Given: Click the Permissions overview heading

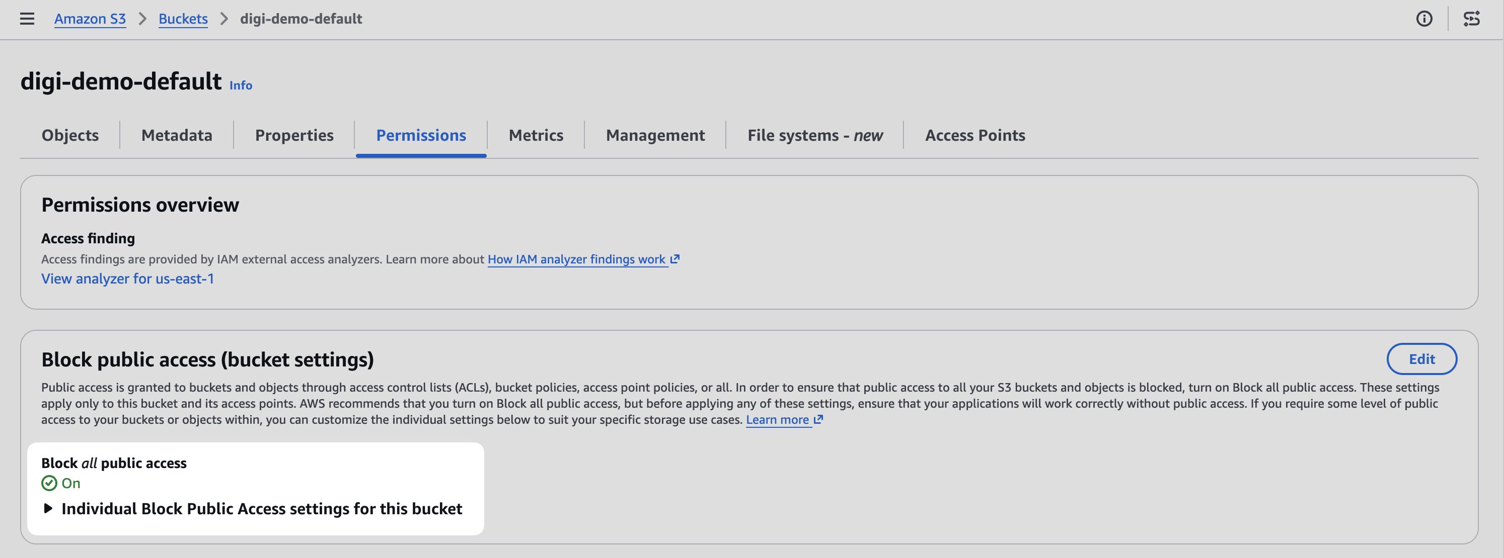Looking at the screenshot, I should [x=140, y=205].
